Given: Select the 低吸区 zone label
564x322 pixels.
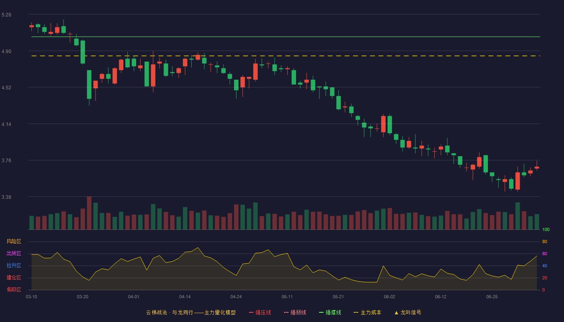Looking at the screenshot, I should click(x=14, y=289).
